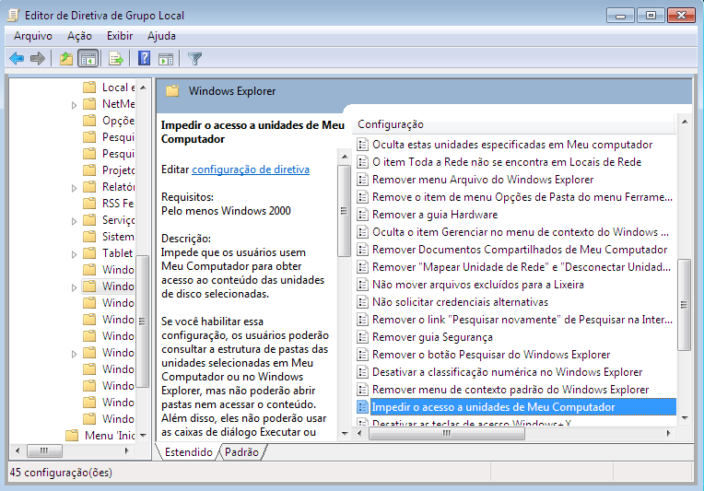The image size is (704, 491).
Task: Click policy icon beside Remover guia Segurança
Action: click(x=362, y=337)
